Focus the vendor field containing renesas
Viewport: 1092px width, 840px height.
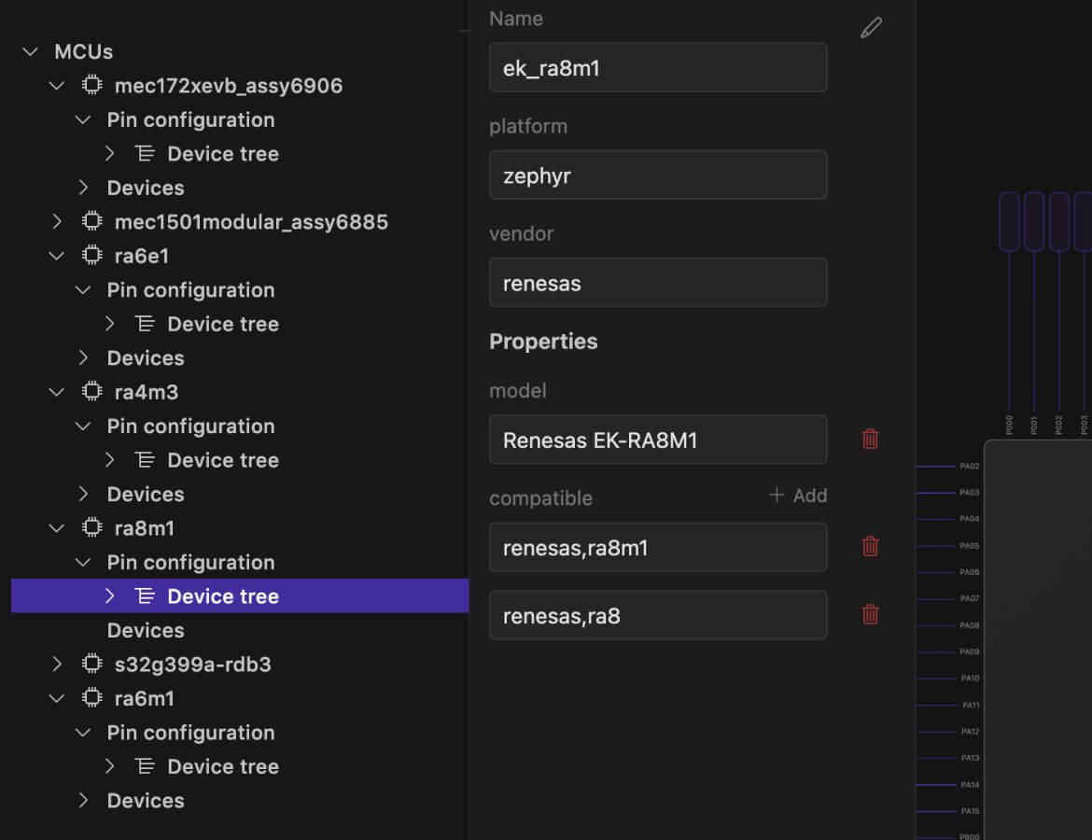coord(658,283)
